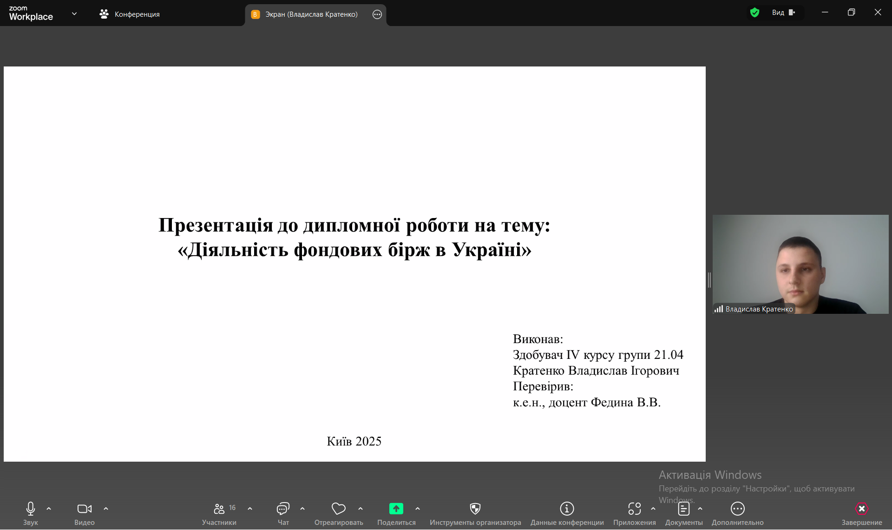
Task: Open the Zoom Workplace dropdown chevron
Action: (74, 14)
